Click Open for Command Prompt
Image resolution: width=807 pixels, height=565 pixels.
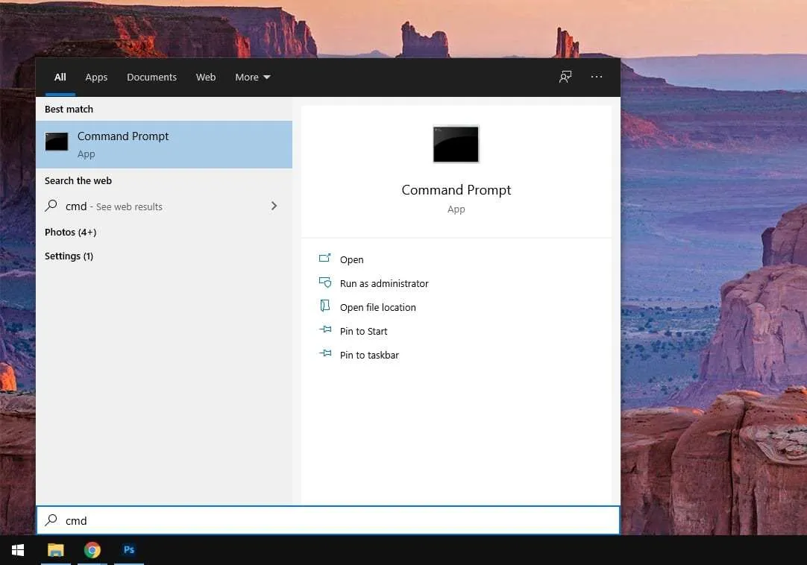351,260
